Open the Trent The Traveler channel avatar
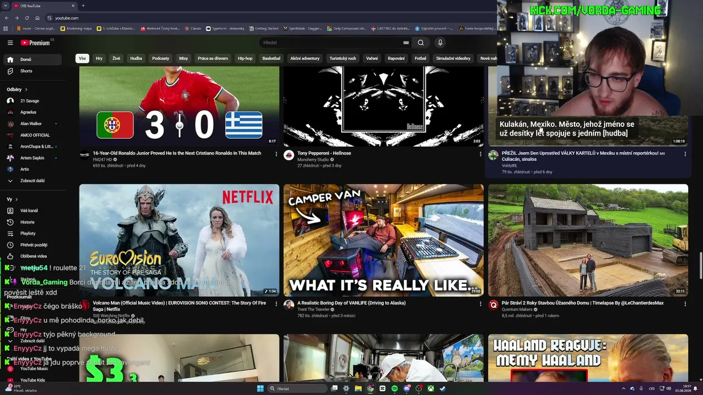The image size is (703, 395). tap(289, 304)
